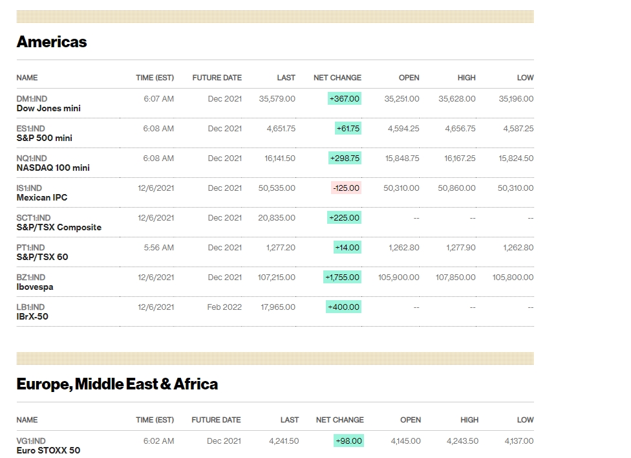
Task: Click the S&P 500 last price 4,651.75
Action: 281,129
